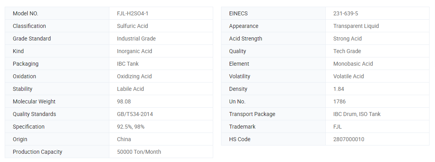Select the Sulfuric Acid classification cell

(x=132, y=26)
